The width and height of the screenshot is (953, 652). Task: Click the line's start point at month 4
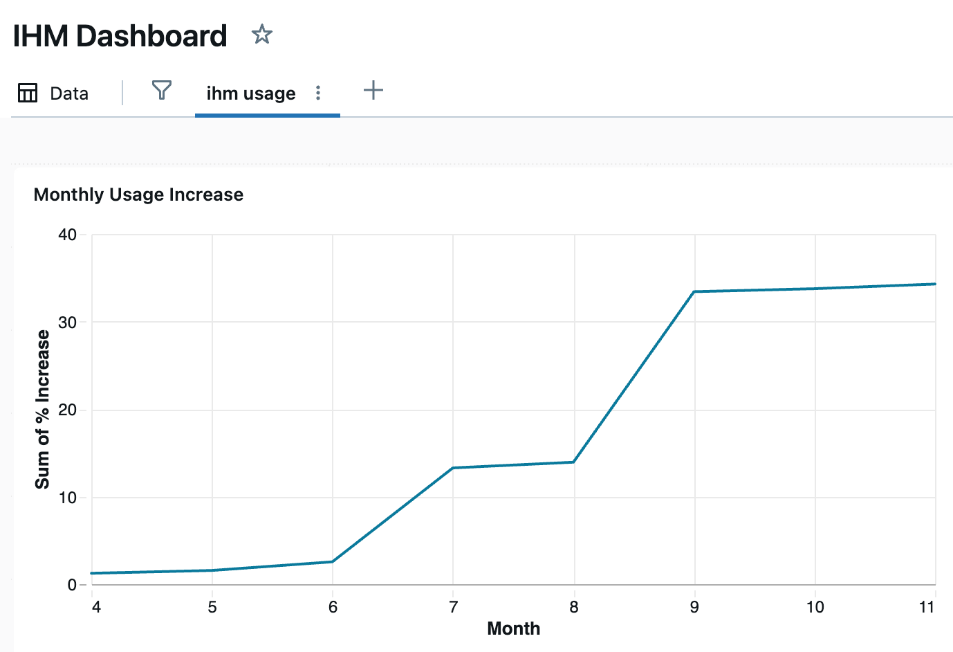pos(92,573)
